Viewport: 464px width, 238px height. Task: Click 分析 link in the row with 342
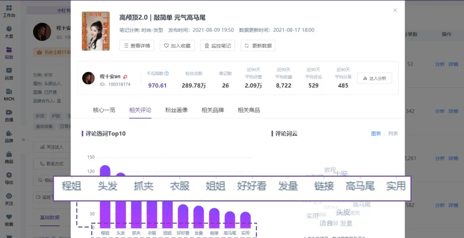(440, 111)
